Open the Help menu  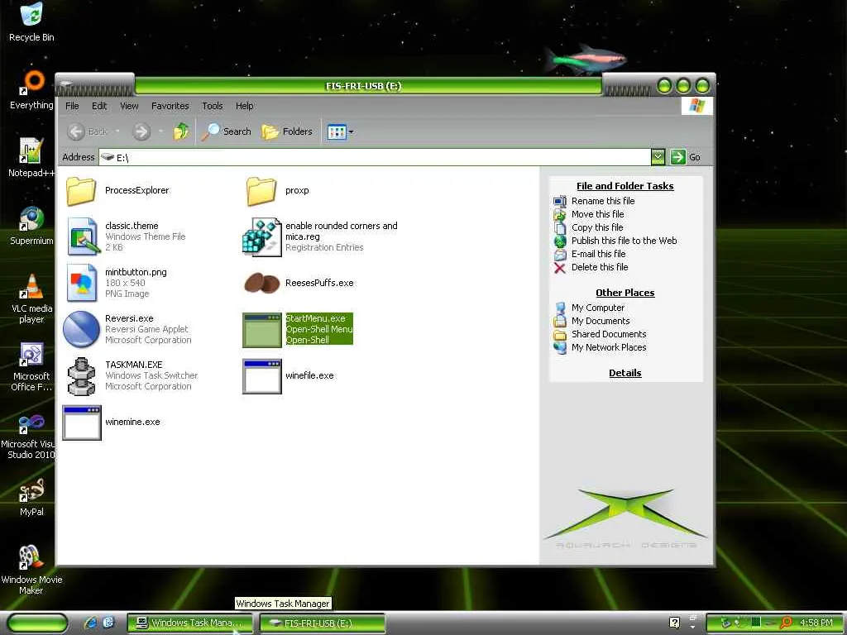click(244, 106)
